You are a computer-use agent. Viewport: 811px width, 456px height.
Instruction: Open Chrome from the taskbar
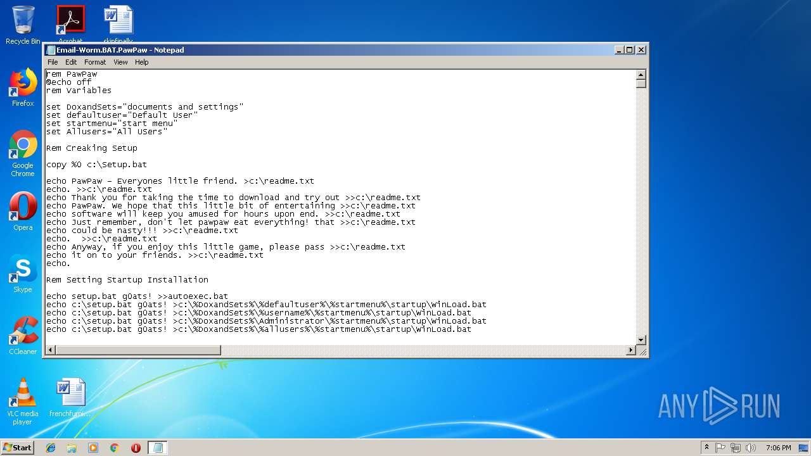pyautogui.click(x=114, y=448)
